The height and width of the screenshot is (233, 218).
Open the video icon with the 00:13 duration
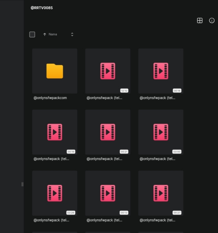click(108, 193)
